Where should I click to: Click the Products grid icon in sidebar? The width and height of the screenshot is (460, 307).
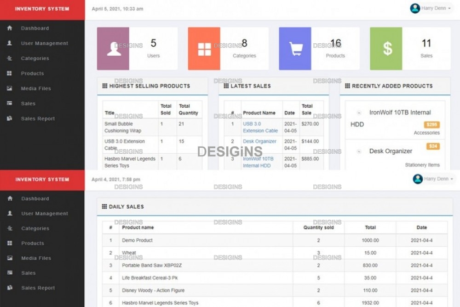click(x=9, y=74)
